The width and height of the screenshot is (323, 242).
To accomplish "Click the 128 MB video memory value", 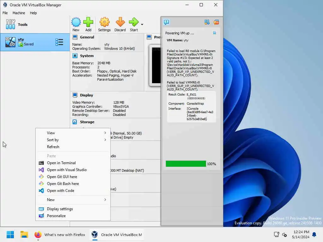I will click(x=119, y=102).
